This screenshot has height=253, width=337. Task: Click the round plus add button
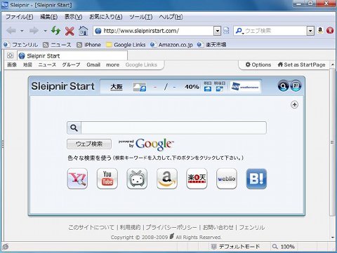pos(294,104)
